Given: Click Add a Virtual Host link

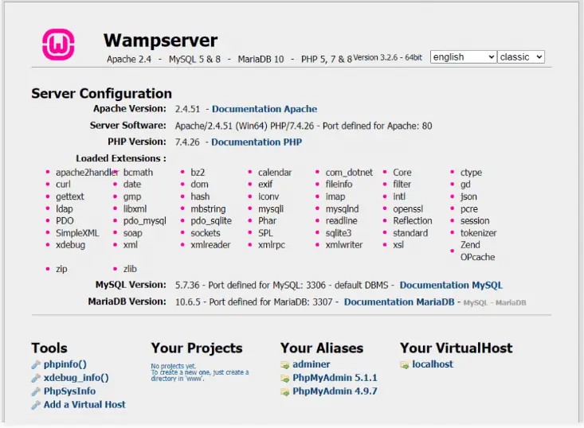Looking at the screenshot, I should [84, 405].
